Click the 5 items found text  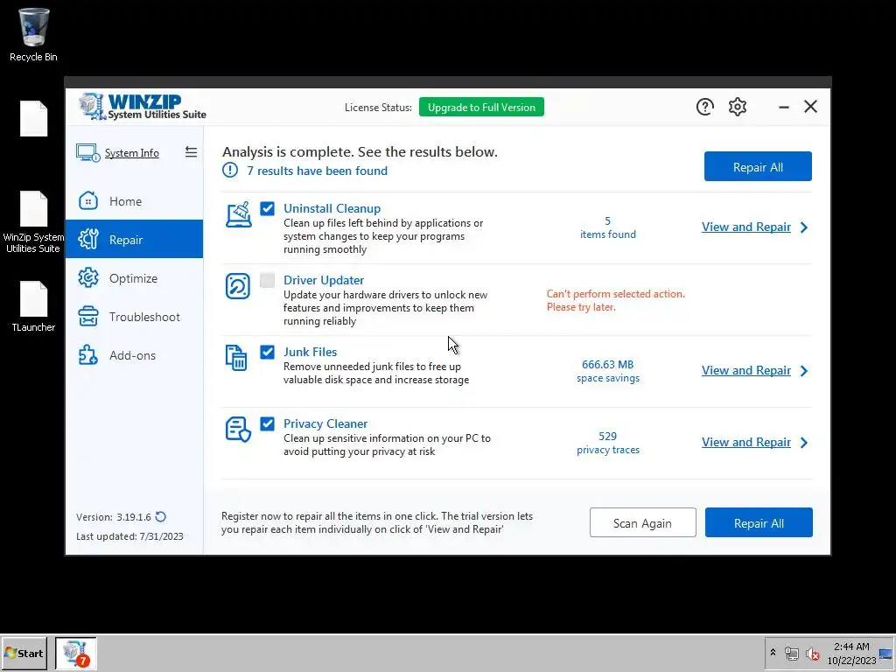coord(608,227)
